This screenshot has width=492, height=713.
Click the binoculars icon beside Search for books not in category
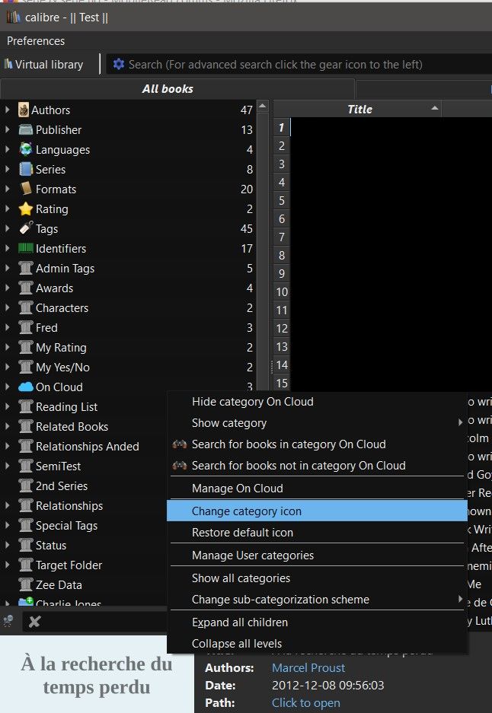179,466
